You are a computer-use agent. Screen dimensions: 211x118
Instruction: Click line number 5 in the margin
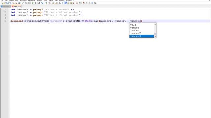[5, 21]
